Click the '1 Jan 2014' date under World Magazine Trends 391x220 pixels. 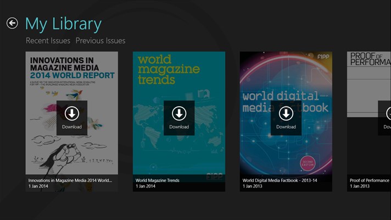[146, 186]
